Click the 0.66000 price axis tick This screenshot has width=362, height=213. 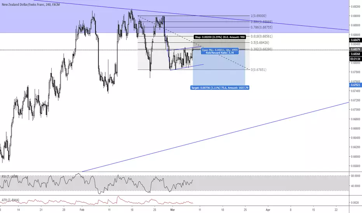tap(355, 156)
